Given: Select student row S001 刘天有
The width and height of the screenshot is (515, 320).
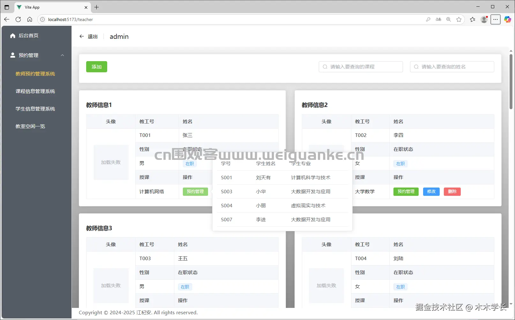Looking at the screenshot, I should click(282, 178).
